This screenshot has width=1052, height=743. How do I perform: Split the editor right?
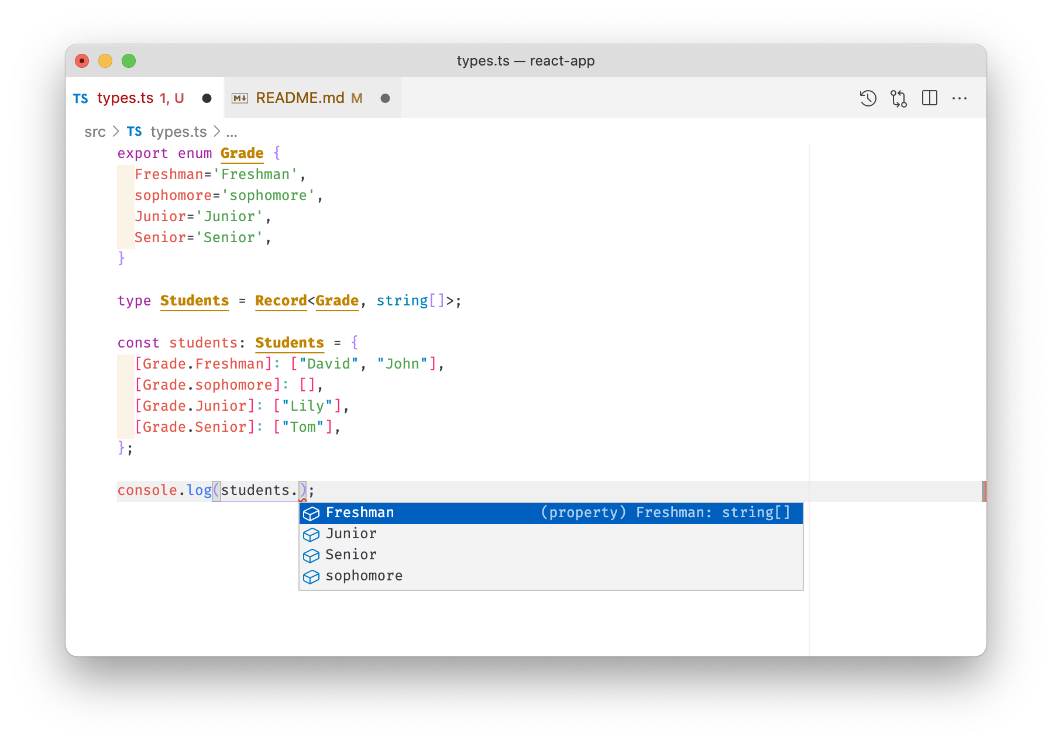[x=929, y=98]
